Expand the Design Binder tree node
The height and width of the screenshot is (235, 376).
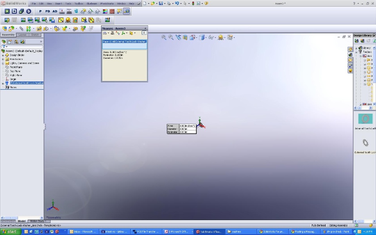[3, 55]
